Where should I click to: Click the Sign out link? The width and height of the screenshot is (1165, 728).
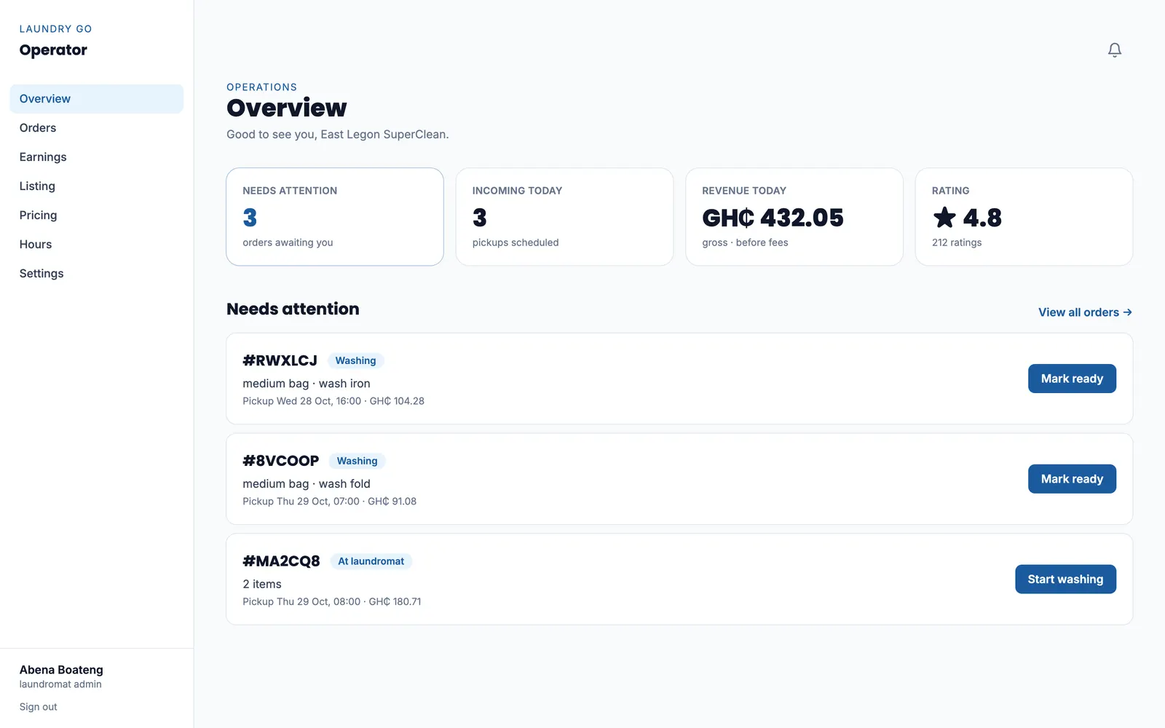(x=38, y=707)
